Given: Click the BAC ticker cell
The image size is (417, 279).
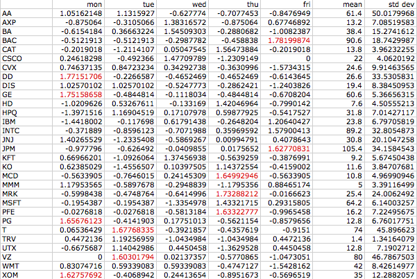Looking at the screenshot, I should coord(26,40).
